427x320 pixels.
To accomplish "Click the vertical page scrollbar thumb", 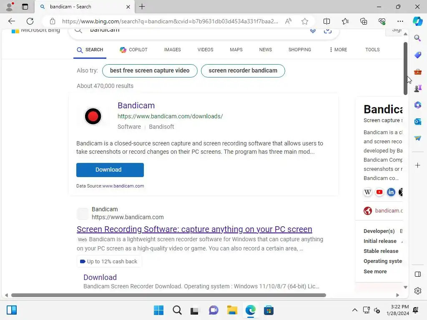I will 405,69.
